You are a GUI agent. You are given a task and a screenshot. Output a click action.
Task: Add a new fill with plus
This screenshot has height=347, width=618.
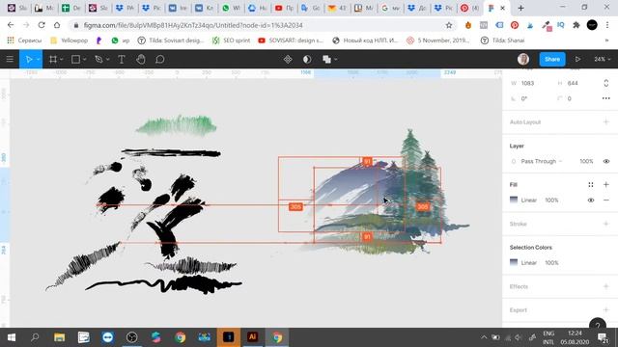pyautogui.click(x=605, y=184)
